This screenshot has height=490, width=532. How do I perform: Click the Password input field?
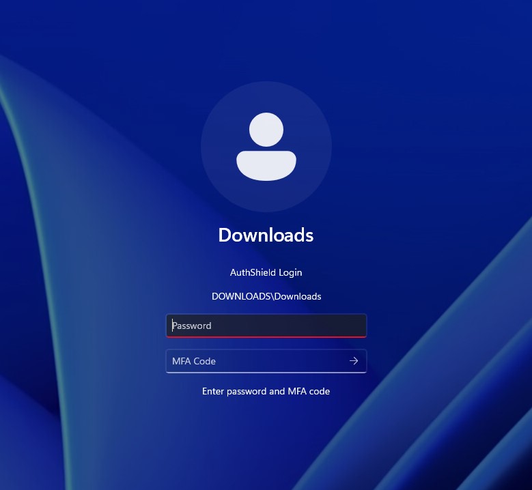pyautogui.click(x=266, y=326)
